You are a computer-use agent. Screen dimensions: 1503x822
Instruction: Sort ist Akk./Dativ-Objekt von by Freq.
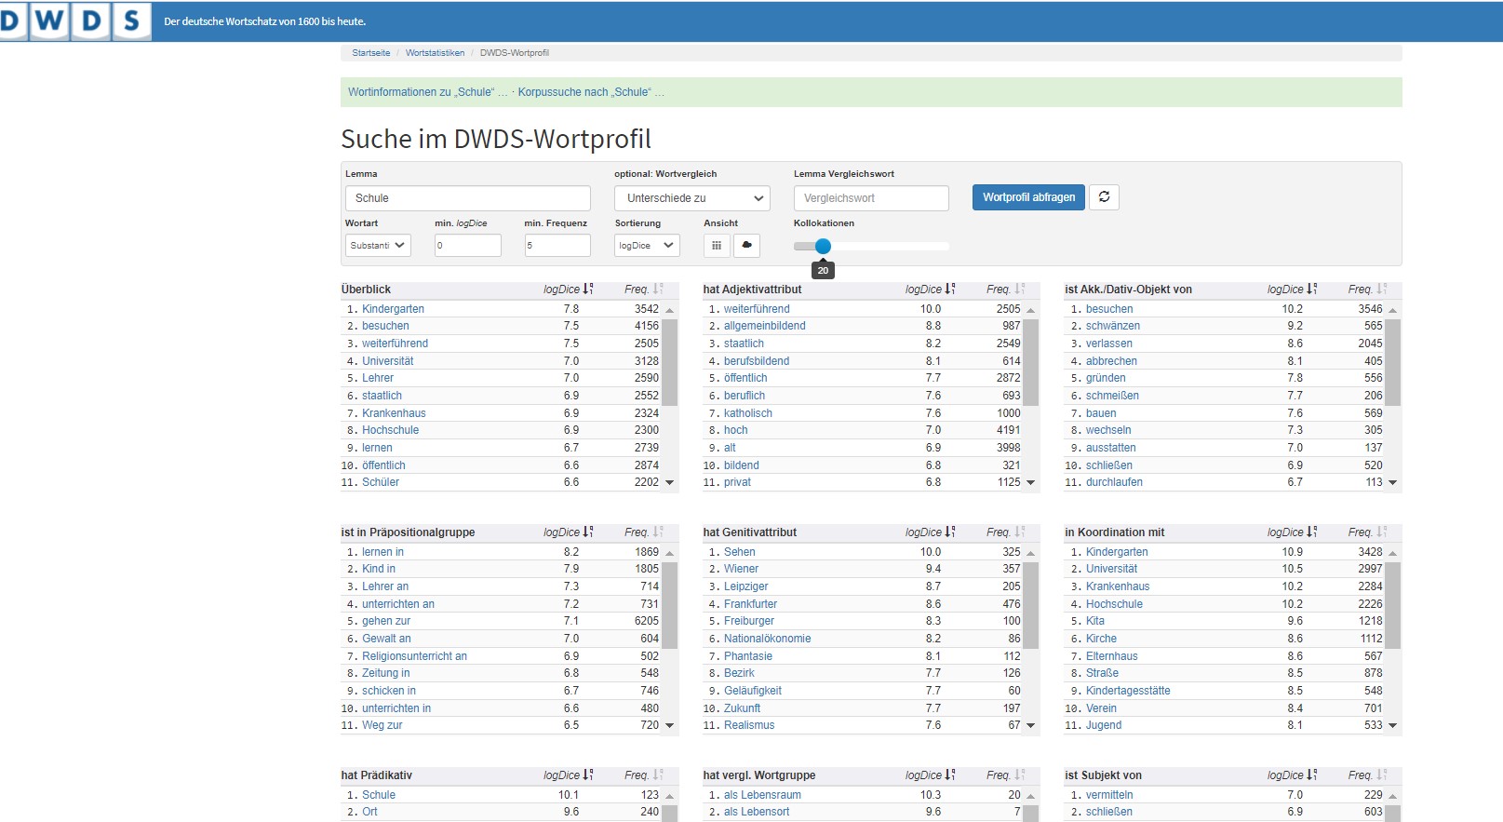[1368, 290]
